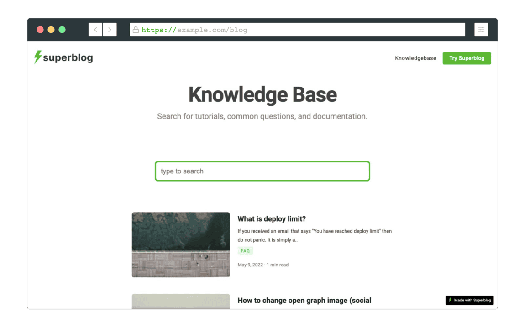525x327 pixels.
Task: Click the red close window dot
Action: (x=40, y=30)
